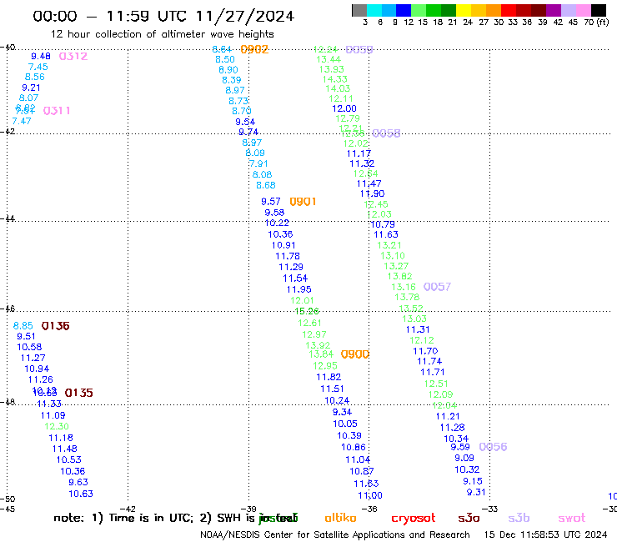The height and width of the screenshot is (542, 617).
Task: Click the 'cryosat' satellite legend label
Action: point(414,518)
